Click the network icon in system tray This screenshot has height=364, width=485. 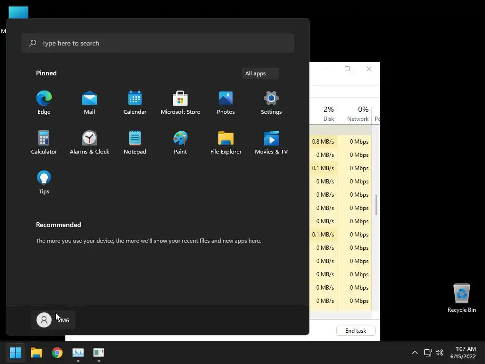click(428, 353)
